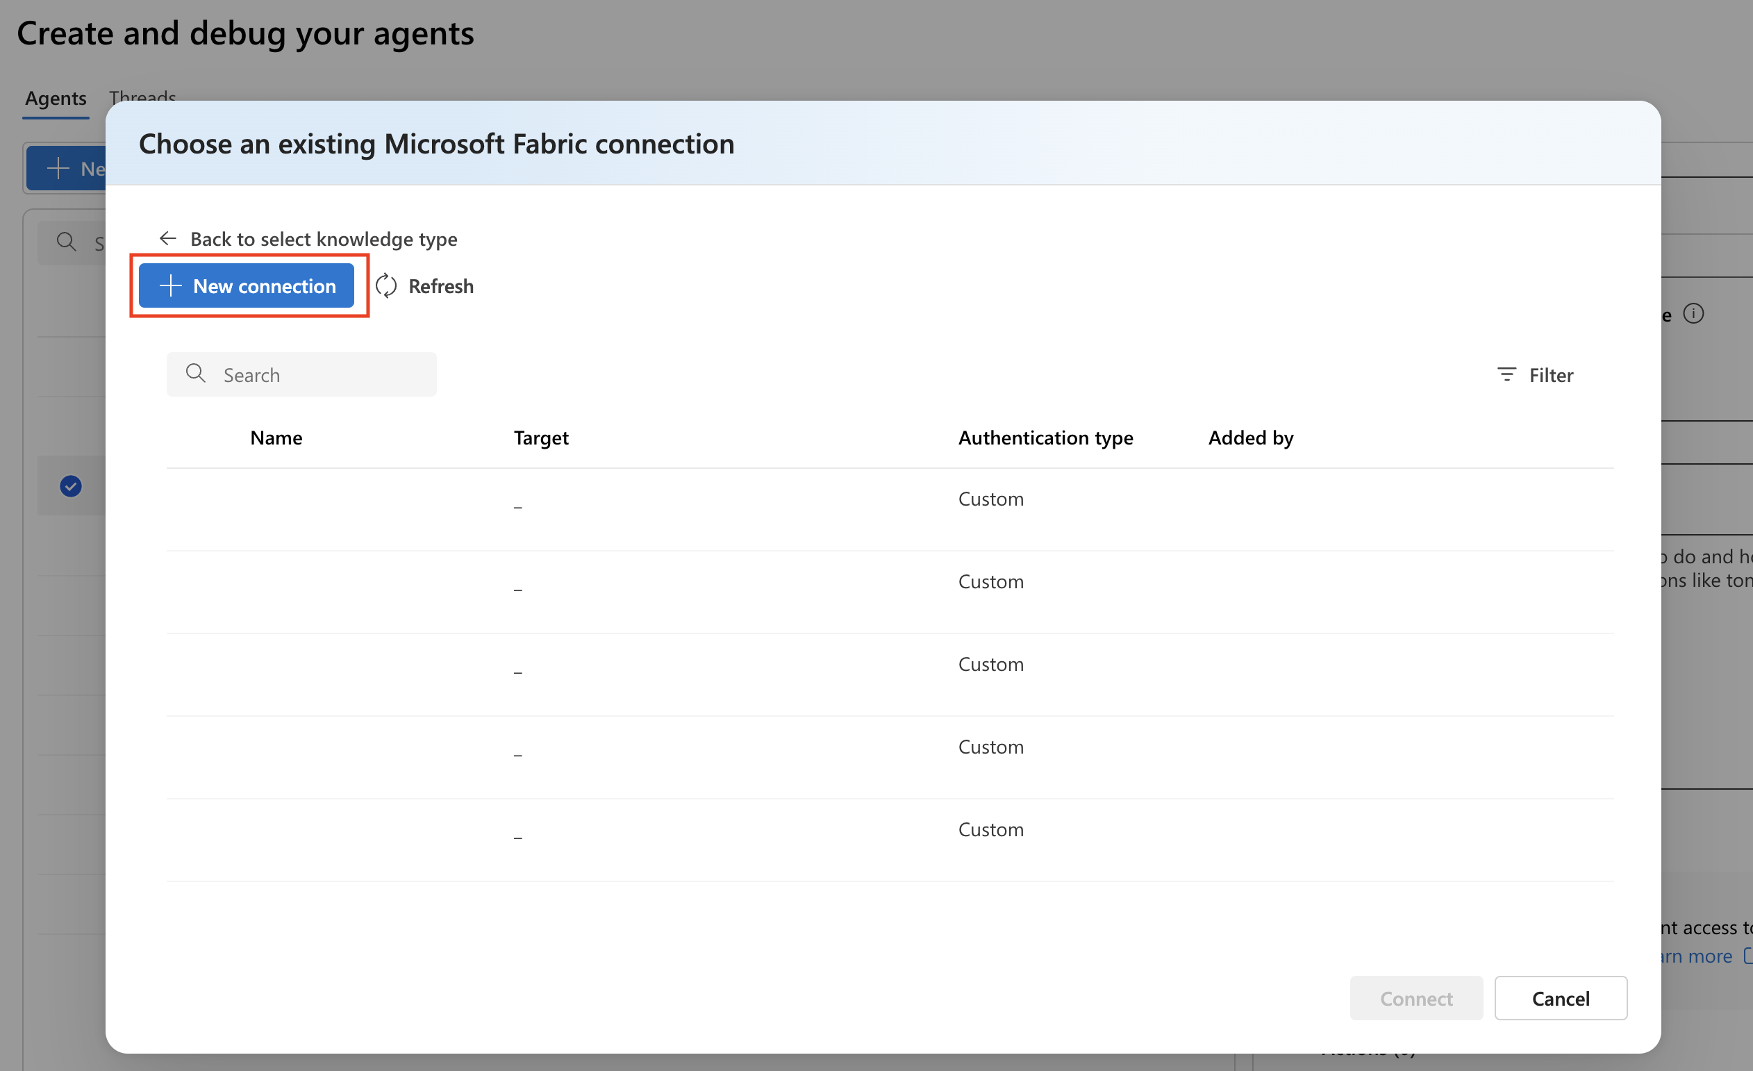The width and height of the screenshot is (1753, 1071).
Task: Click the plus icon on New connection
Action: click(171, 286)
